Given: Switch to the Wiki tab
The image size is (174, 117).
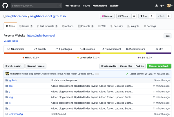Looking at the screenshot, I should [x=102, y=26].
